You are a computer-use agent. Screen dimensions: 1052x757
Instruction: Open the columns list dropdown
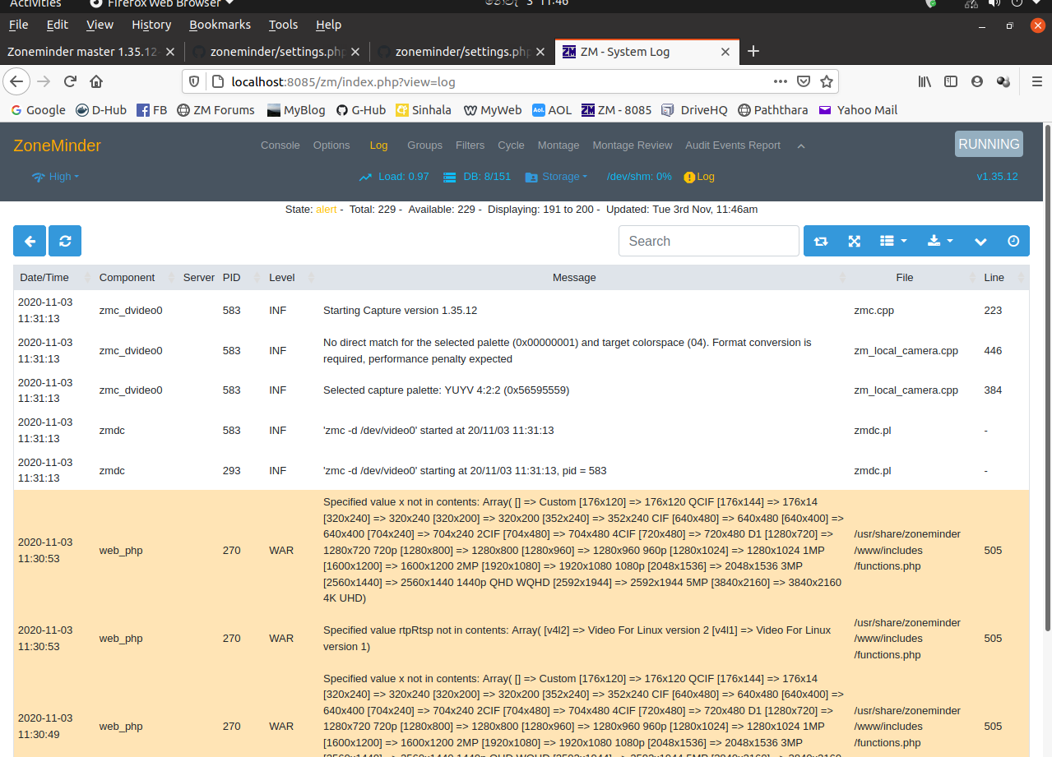point(893,241)
